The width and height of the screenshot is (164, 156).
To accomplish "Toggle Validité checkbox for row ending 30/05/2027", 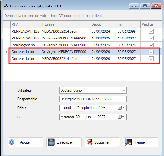I will [x=151, y=59].
